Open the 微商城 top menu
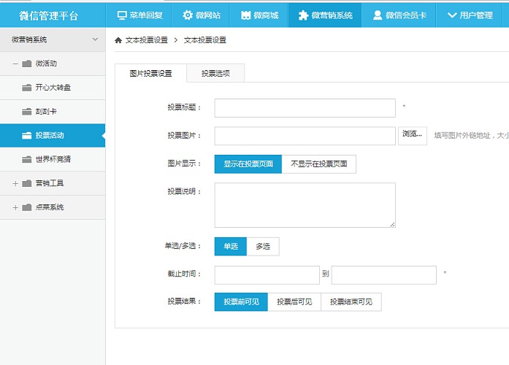The height and width of the screenshot is (365, 509). (x=259, y=15)
